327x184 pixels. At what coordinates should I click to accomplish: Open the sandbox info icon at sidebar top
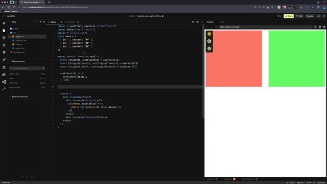[x=4, y=23]
